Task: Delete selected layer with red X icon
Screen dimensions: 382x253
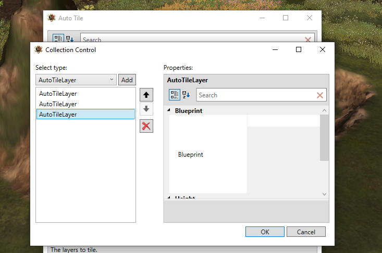Action: 146,126
